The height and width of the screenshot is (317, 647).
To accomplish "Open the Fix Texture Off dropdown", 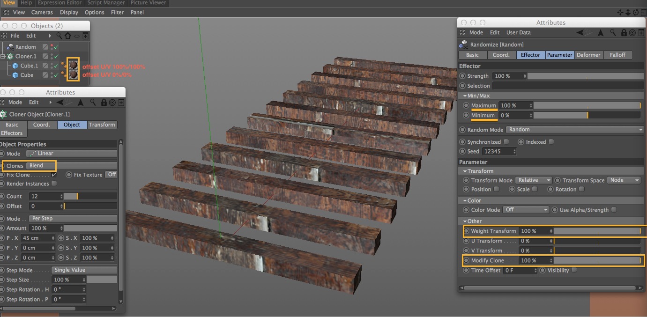I will tap(111, 175).
